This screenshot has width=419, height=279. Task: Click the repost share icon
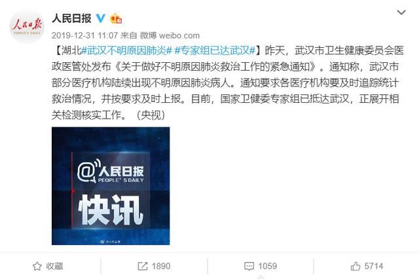coord(143,266)
